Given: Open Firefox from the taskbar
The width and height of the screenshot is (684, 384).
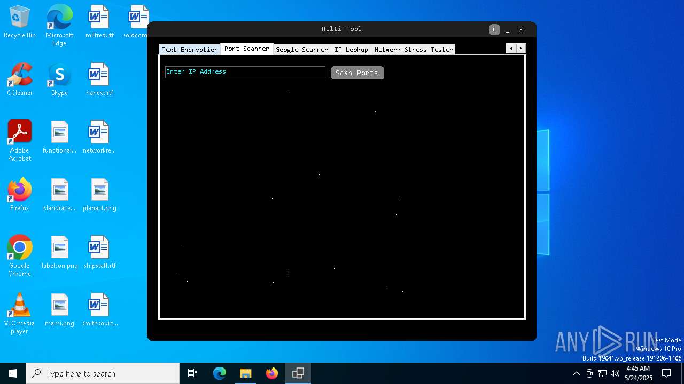Looking at the screenshot, I should tap(272, 373).
